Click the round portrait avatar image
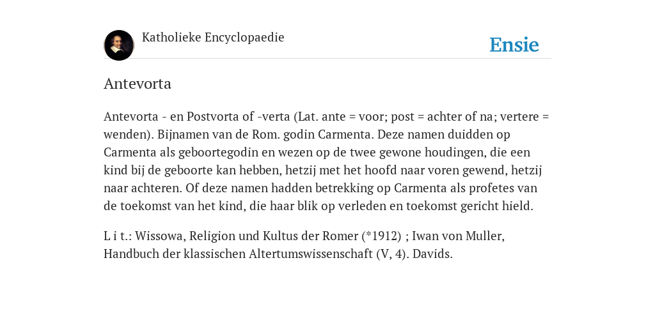 119,45
